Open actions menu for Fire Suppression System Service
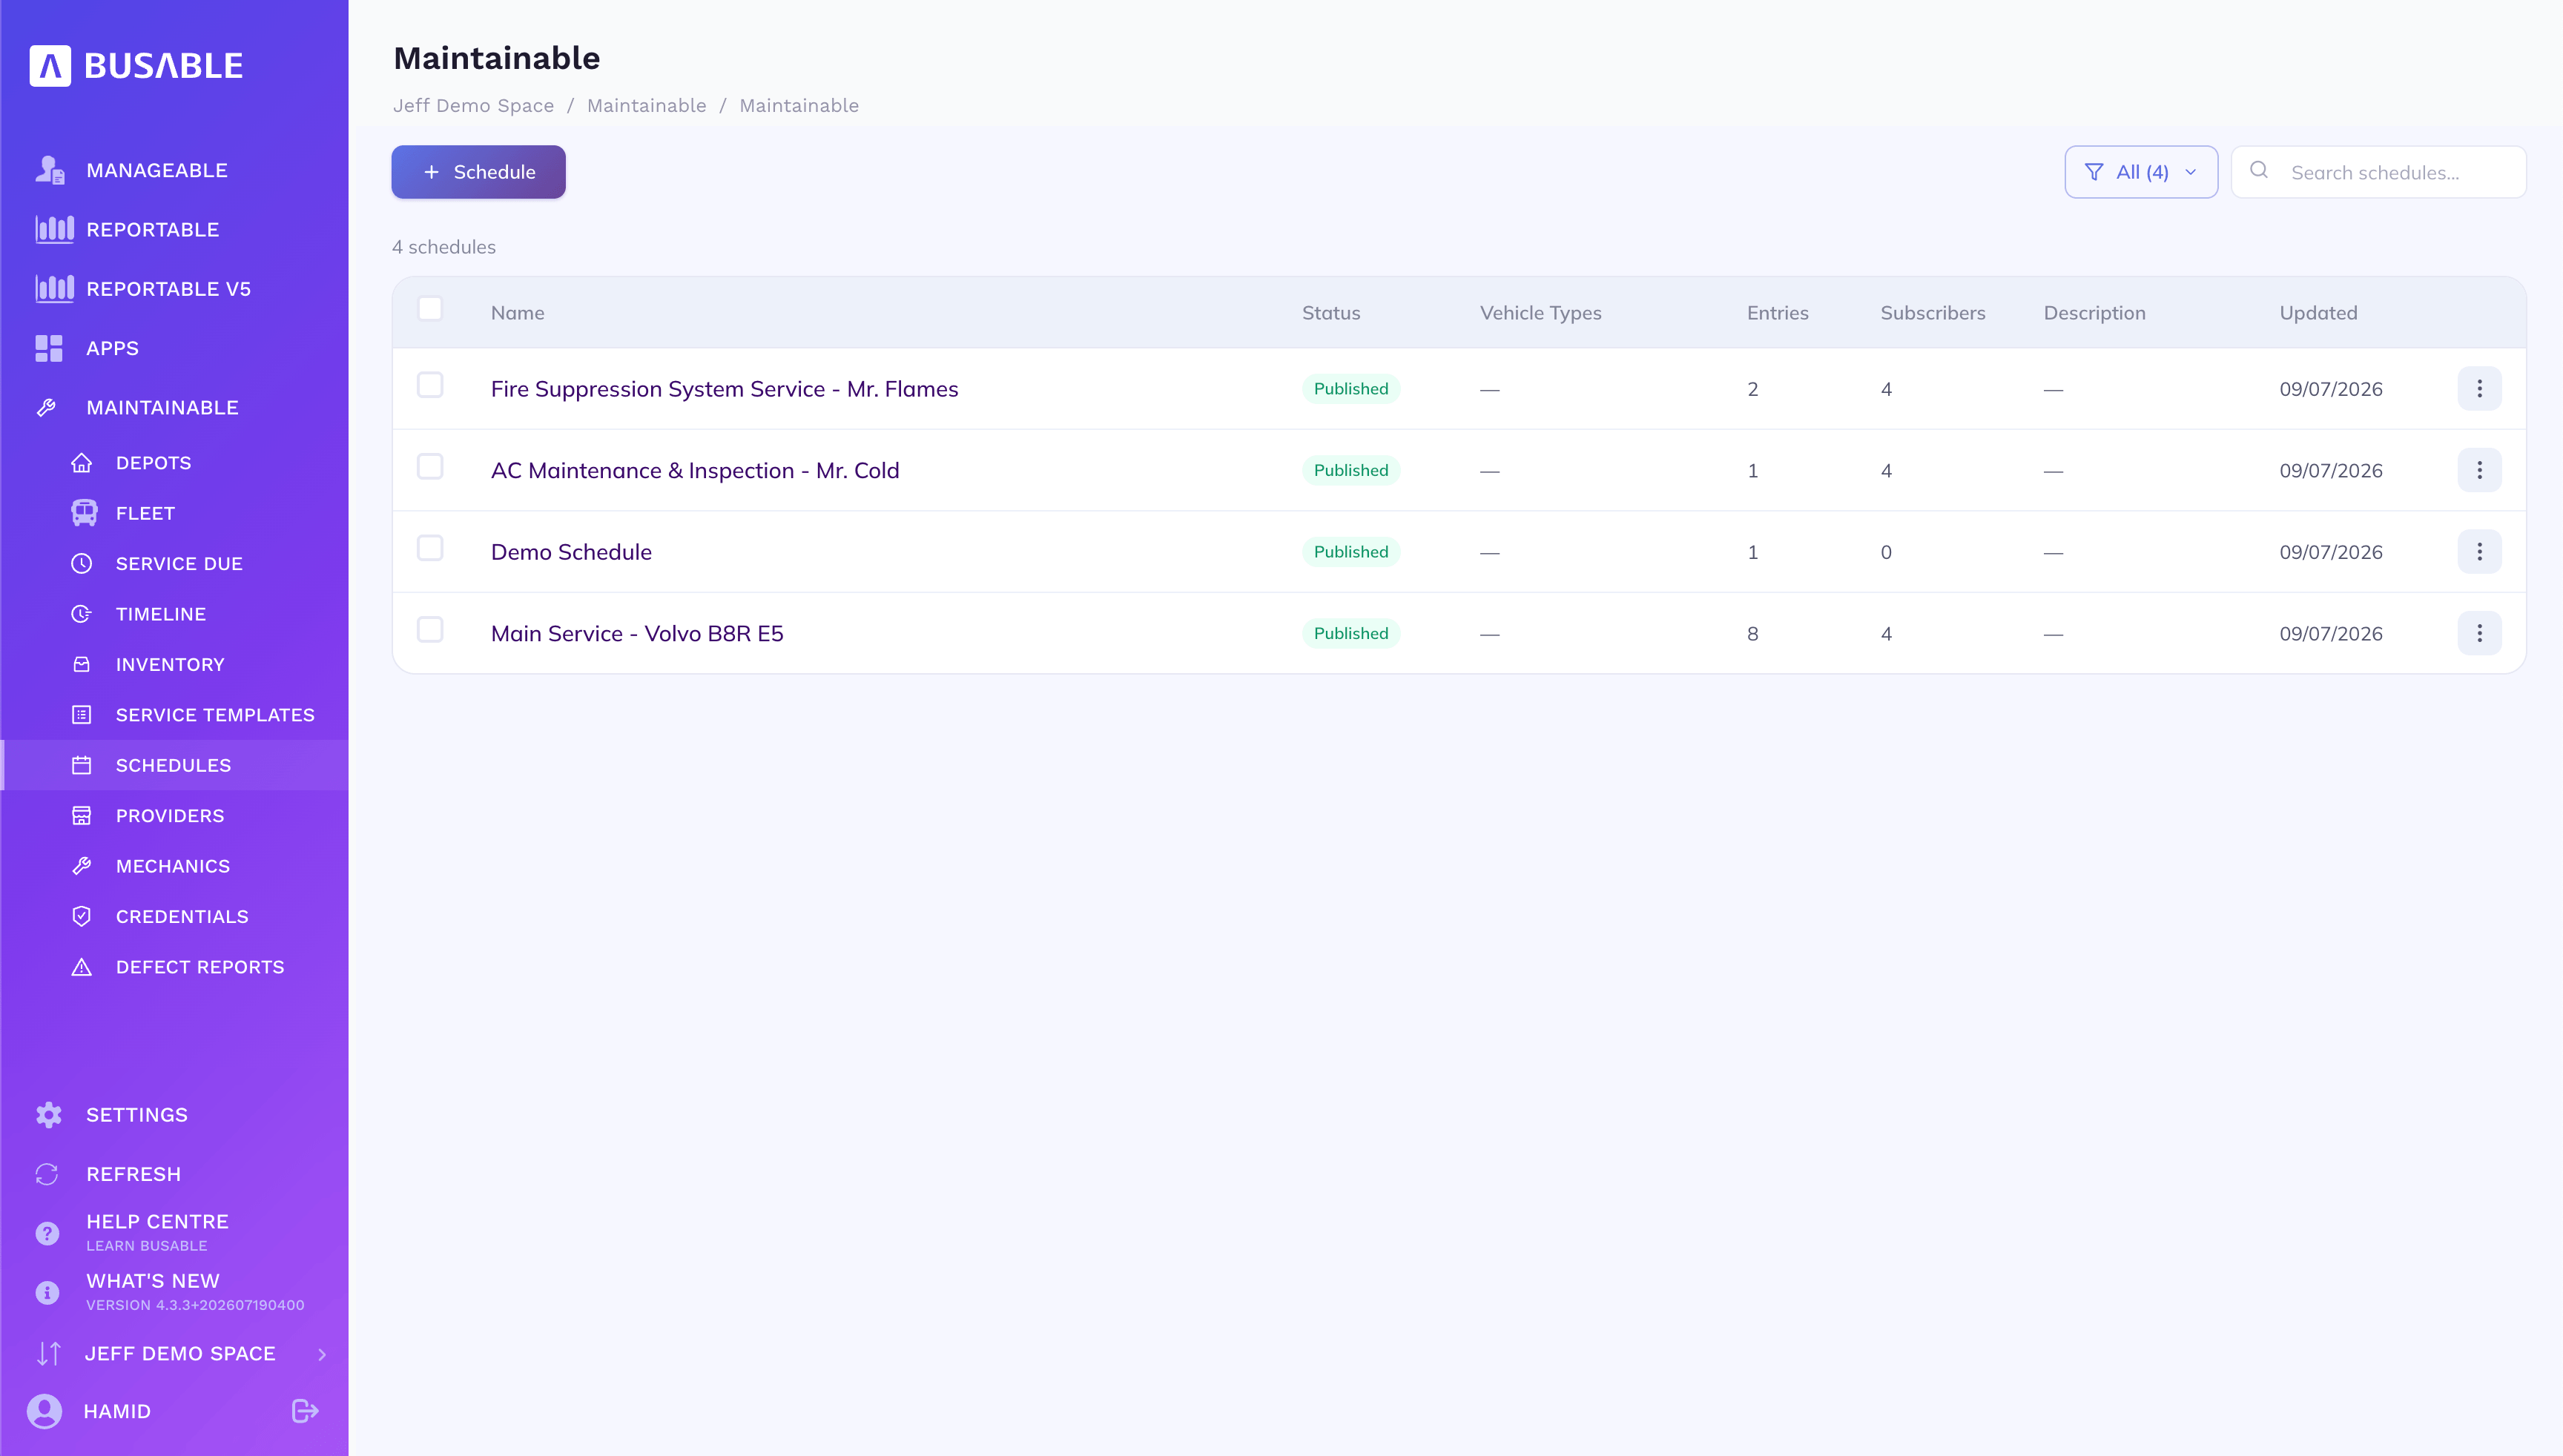Screen dimensions: 2563x1456 (2479, 389)
